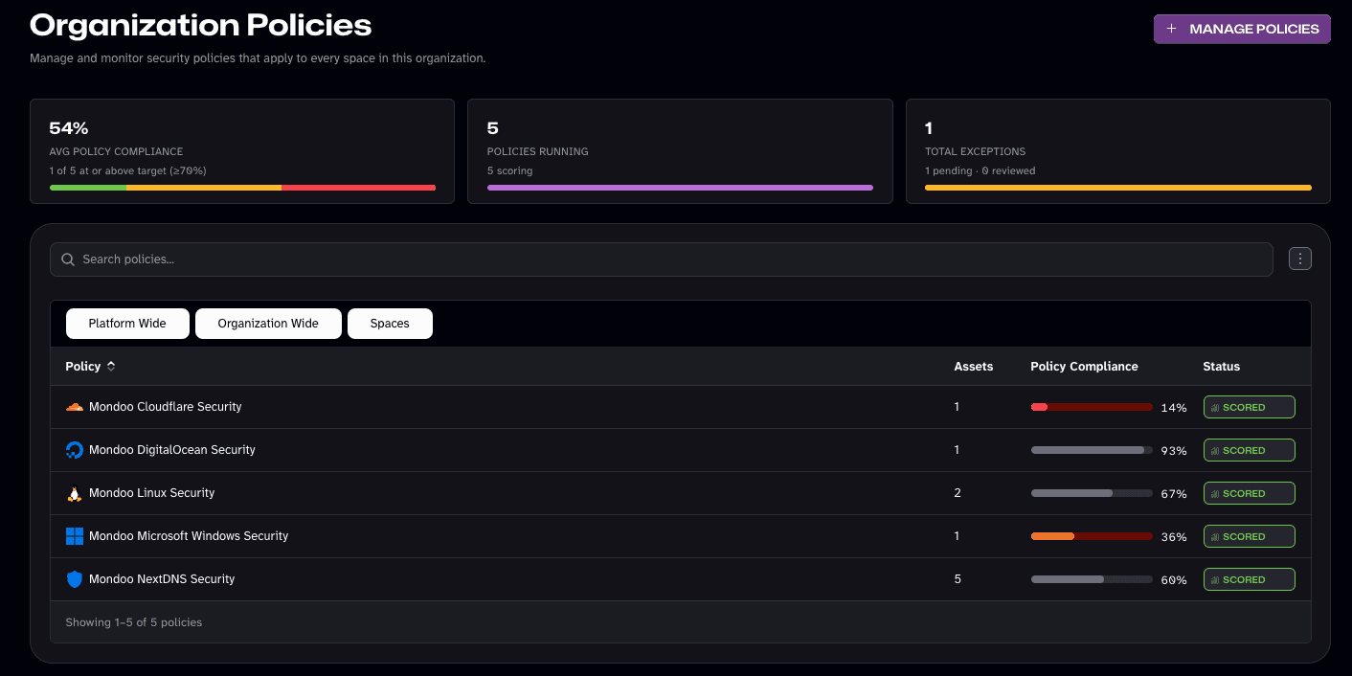This screenshot has height=676, width=1352.
Task: Click the Scored icon in the Windows row
Action: point(1215,537)
